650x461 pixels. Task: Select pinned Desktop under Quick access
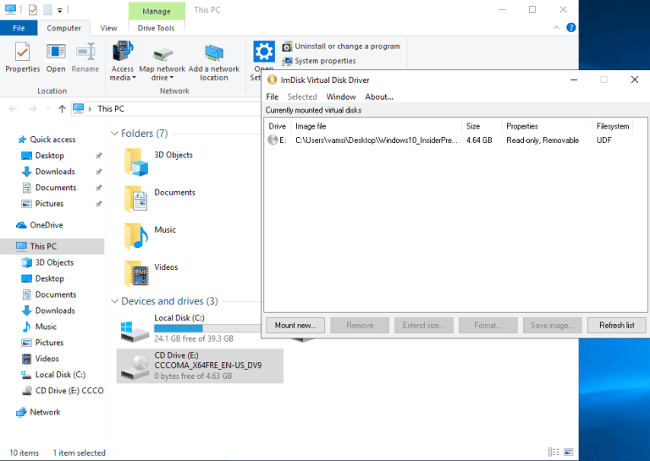tap(49, 156)
